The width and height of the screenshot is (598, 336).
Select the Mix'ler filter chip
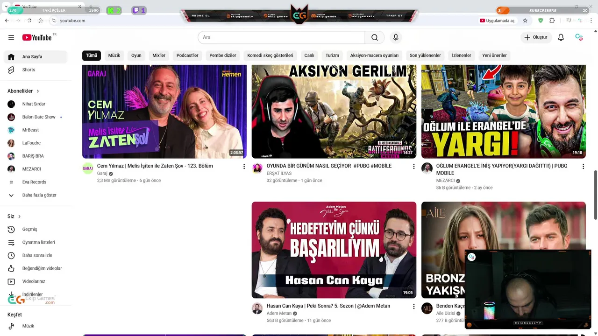[159, 55]
